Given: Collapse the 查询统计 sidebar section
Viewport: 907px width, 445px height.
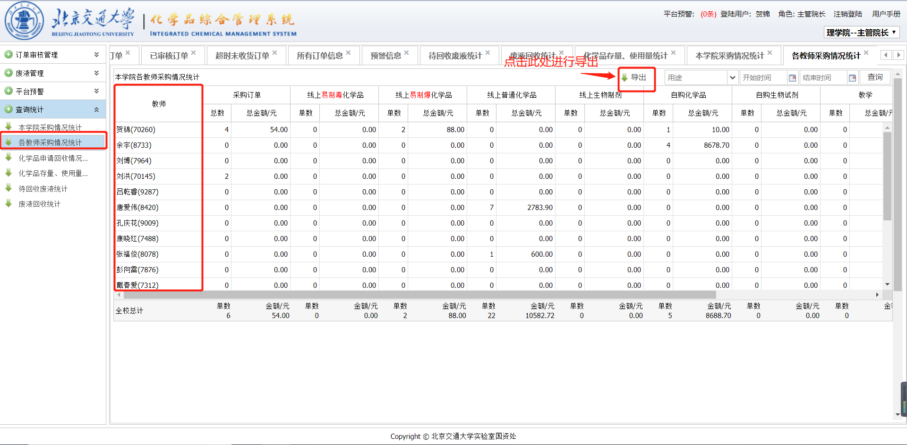Looking at the screenshot, I should pos(96,109).
